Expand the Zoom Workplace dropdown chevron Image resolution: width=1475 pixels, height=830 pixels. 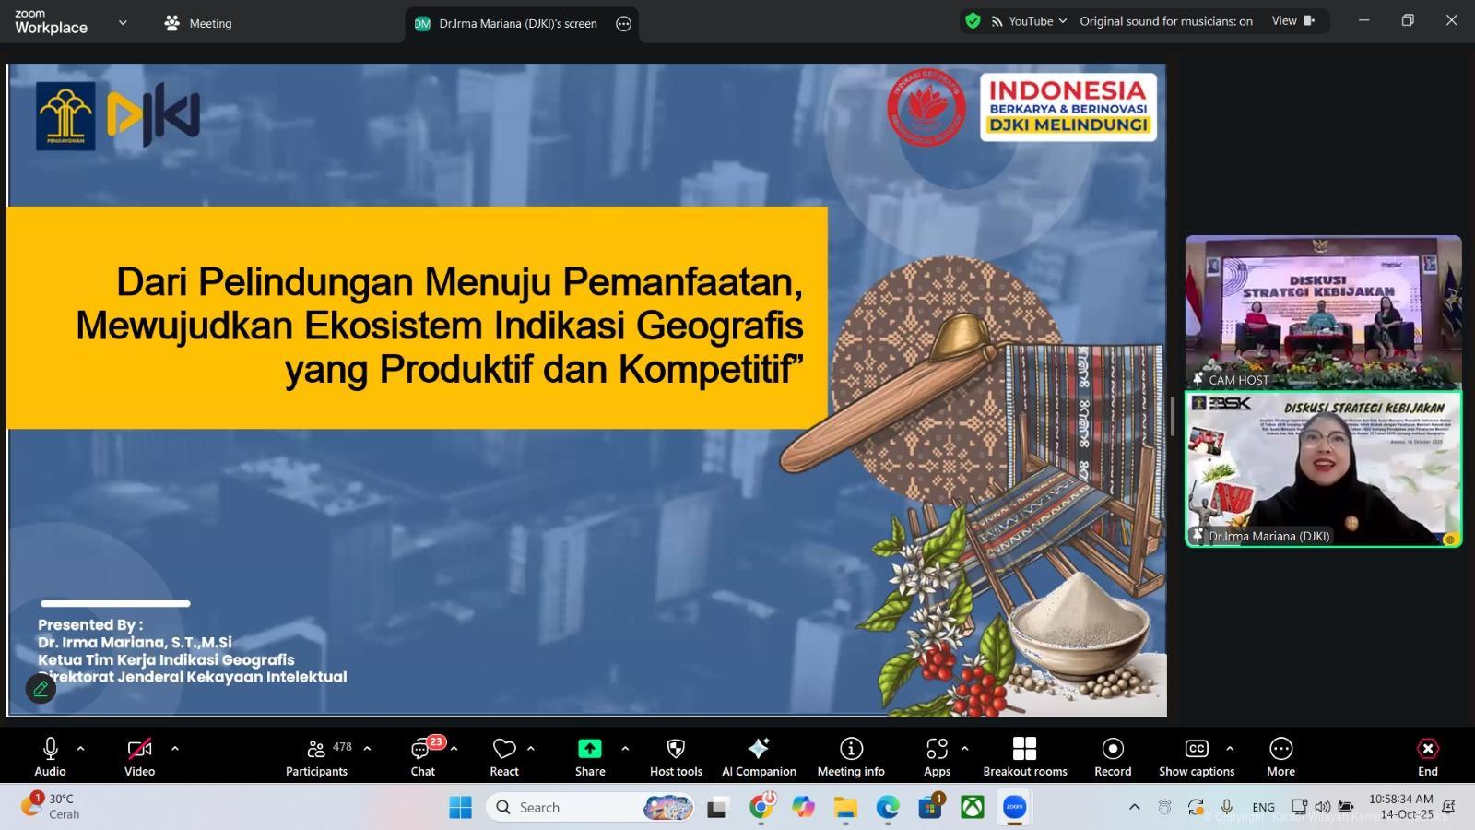(x=123, y=23)
